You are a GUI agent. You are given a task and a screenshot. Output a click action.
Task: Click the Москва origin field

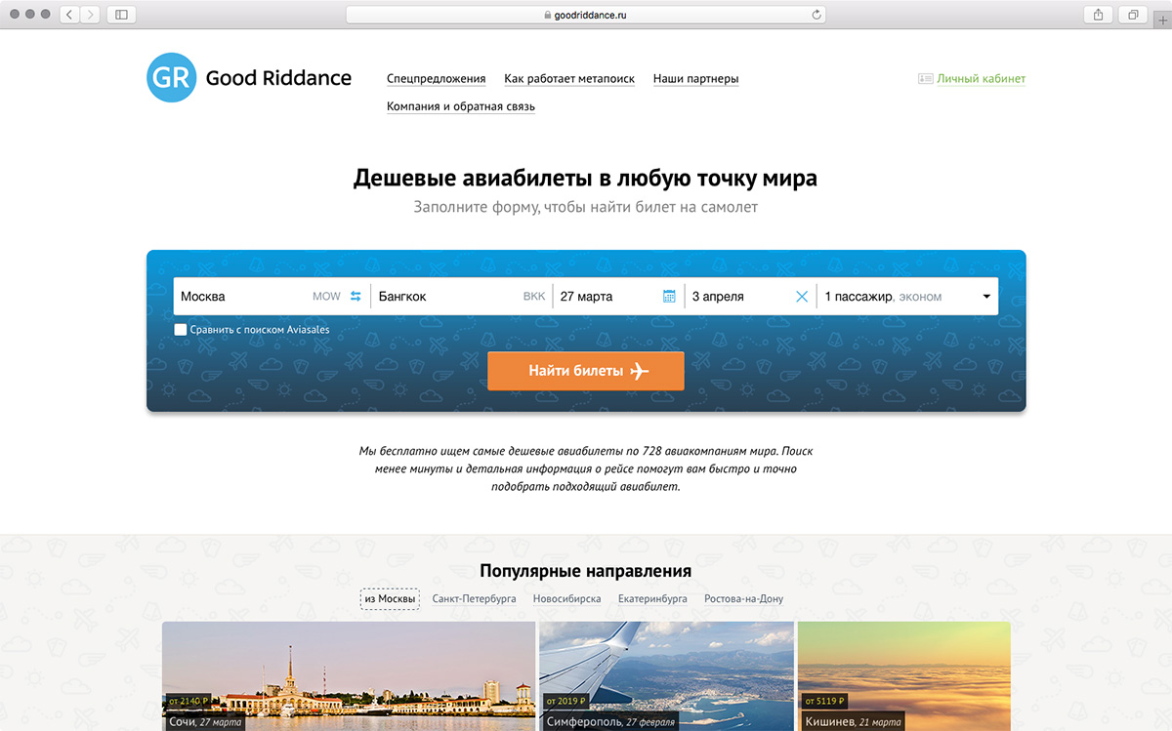pos(272,297)
